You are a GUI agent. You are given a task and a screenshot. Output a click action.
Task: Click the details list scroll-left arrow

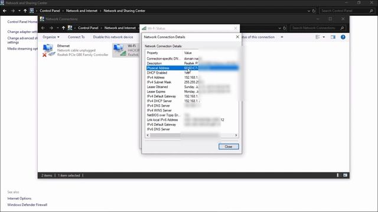coord(148,135)
